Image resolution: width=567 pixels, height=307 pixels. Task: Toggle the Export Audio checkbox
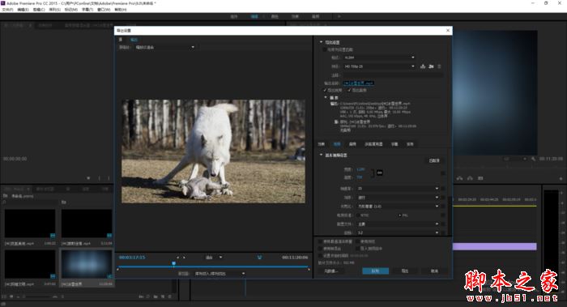(349, 90)
